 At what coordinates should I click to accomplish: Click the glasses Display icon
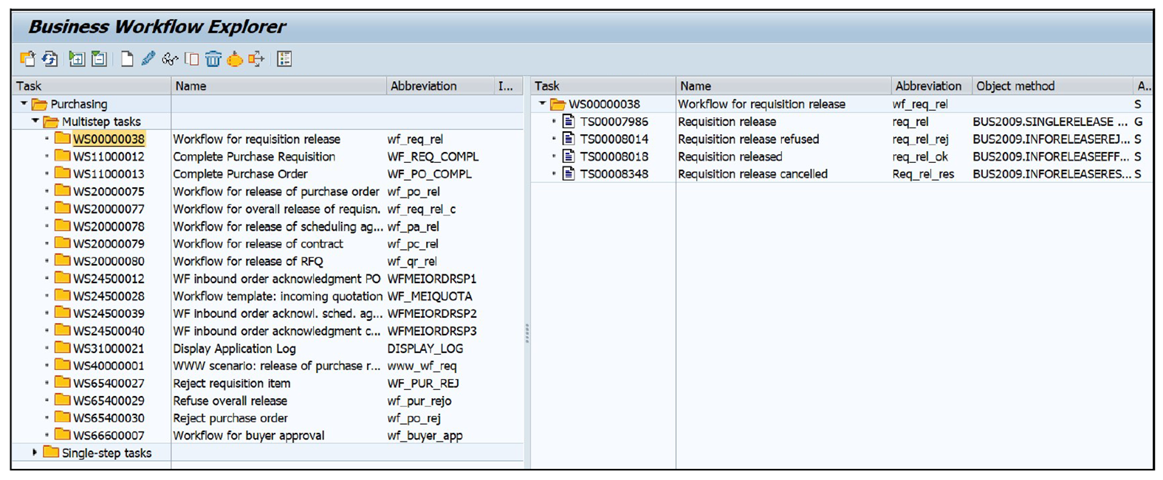pos(170,59)
